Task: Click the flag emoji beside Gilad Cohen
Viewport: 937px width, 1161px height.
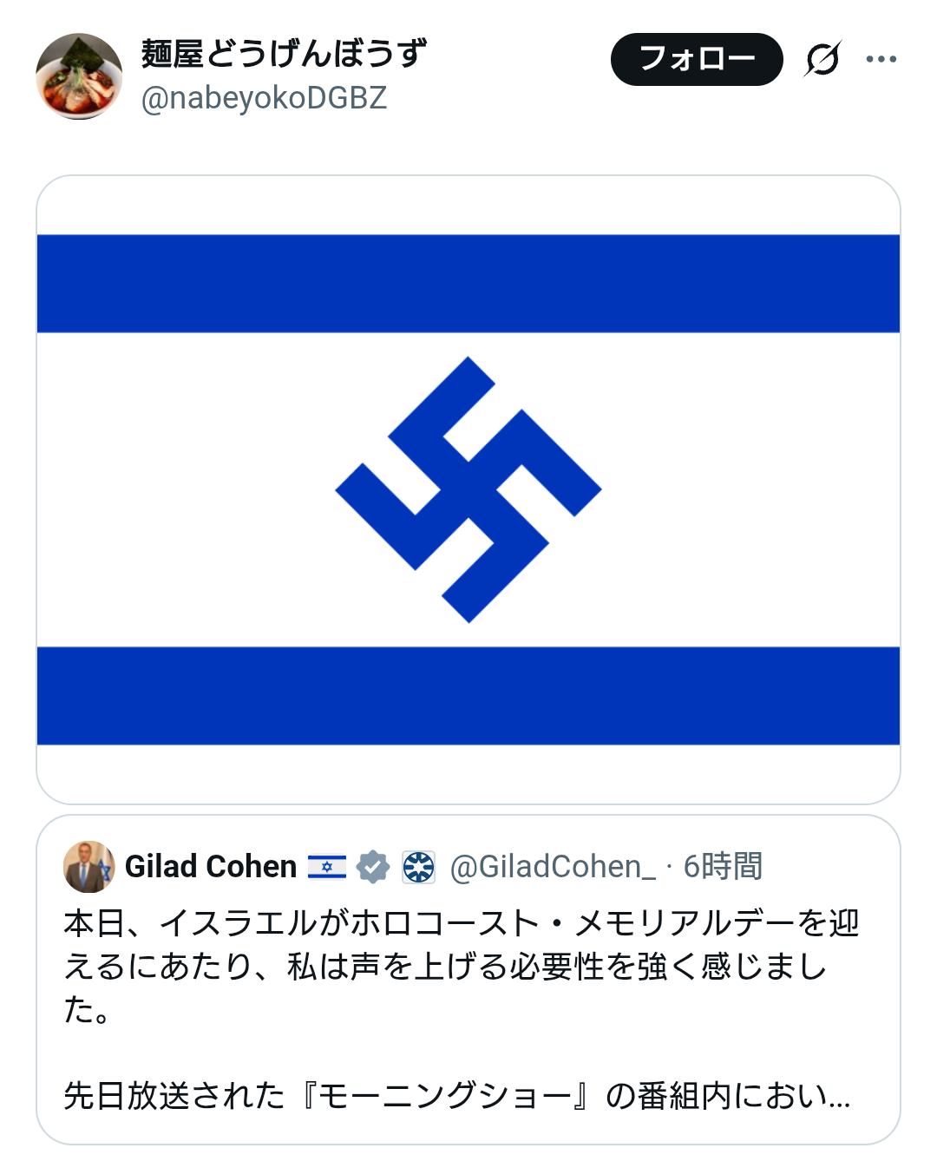Action: point(327,866)
